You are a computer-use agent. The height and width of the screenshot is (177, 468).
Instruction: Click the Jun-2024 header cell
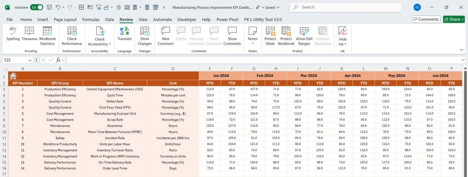[440, 76]
